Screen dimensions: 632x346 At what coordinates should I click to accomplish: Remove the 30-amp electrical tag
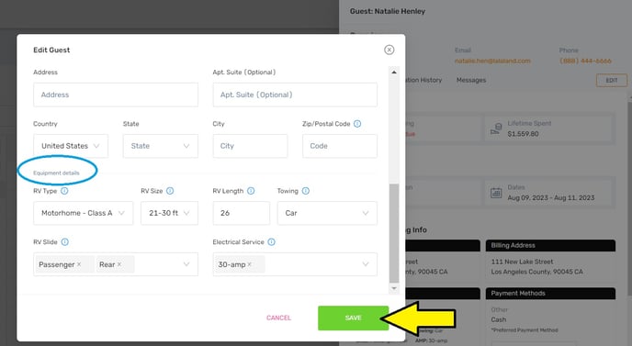250,264
